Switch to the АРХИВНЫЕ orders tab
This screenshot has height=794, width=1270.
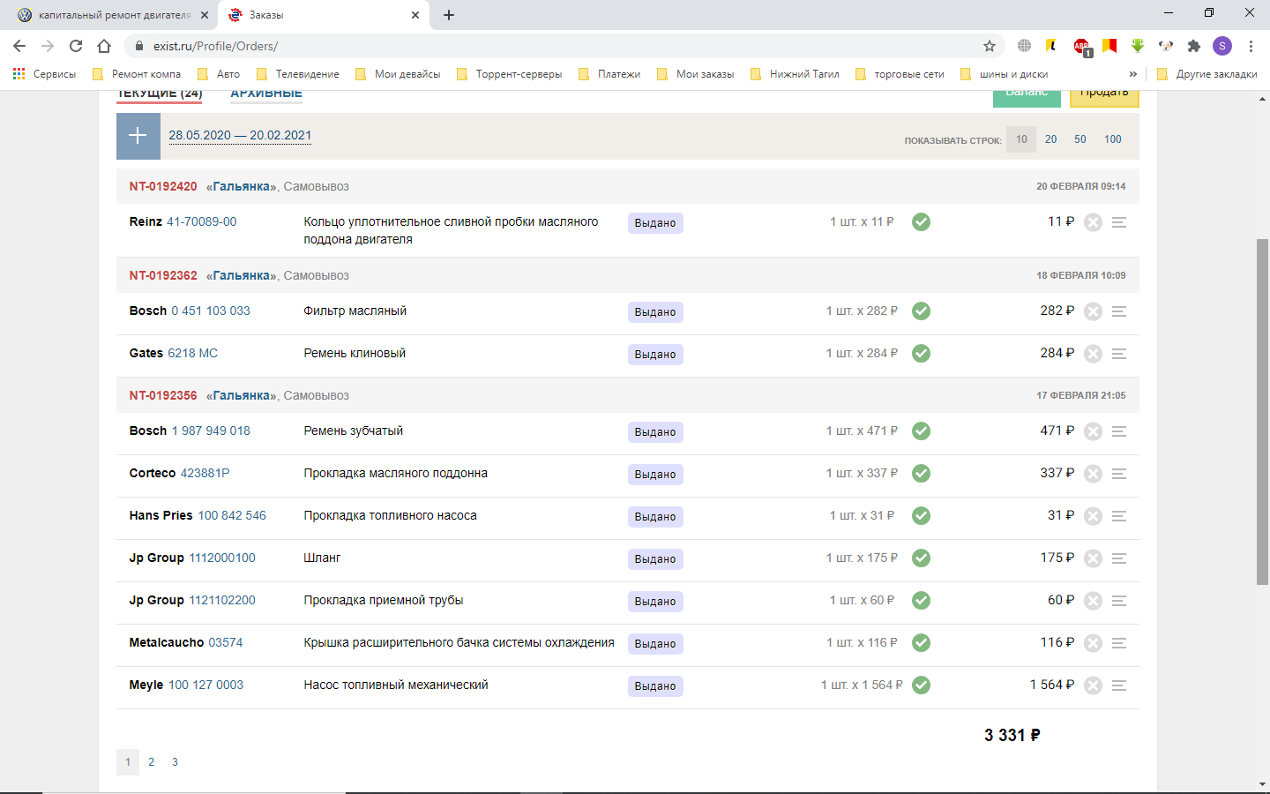tap(266, 94)
